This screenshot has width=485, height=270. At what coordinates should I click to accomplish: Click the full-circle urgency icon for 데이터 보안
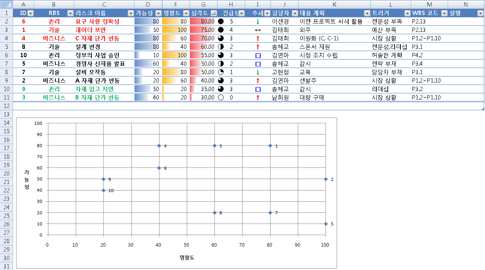221,30
